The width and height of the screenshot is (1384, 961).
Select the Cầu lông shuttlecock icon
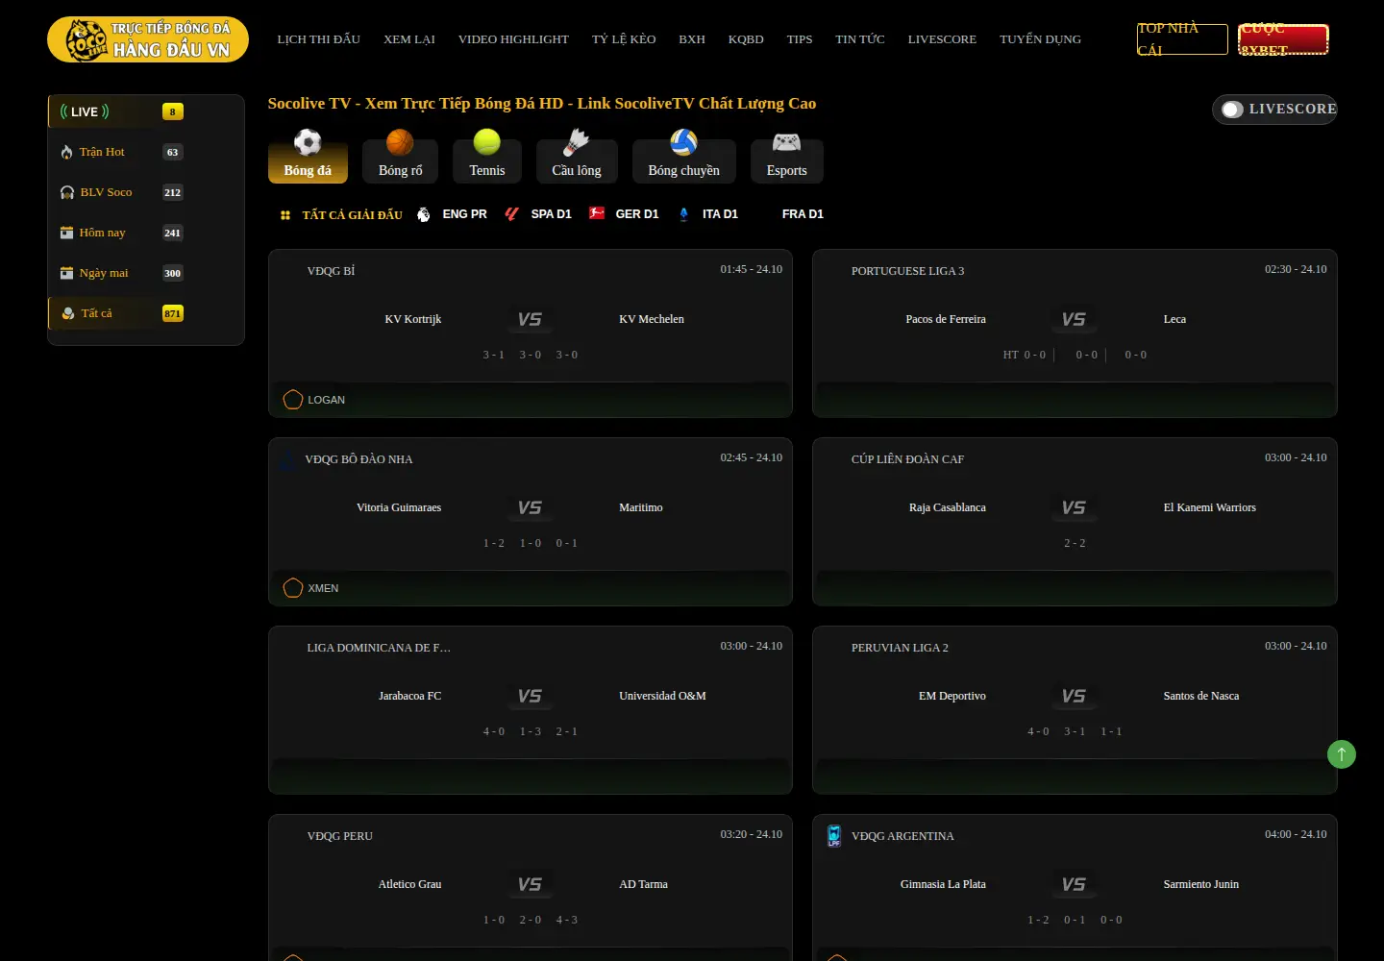click(577, 143)
